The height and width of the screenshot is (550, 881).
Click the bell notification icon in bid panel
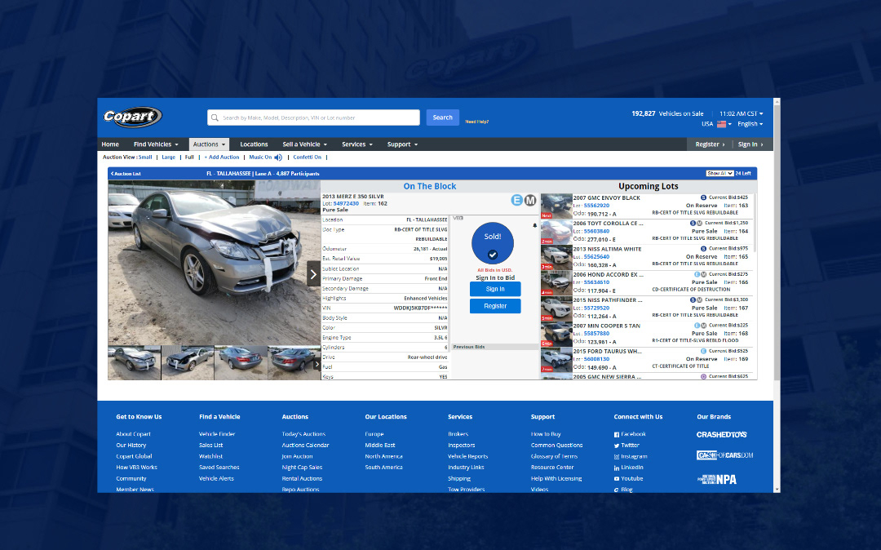click(534, 225)
